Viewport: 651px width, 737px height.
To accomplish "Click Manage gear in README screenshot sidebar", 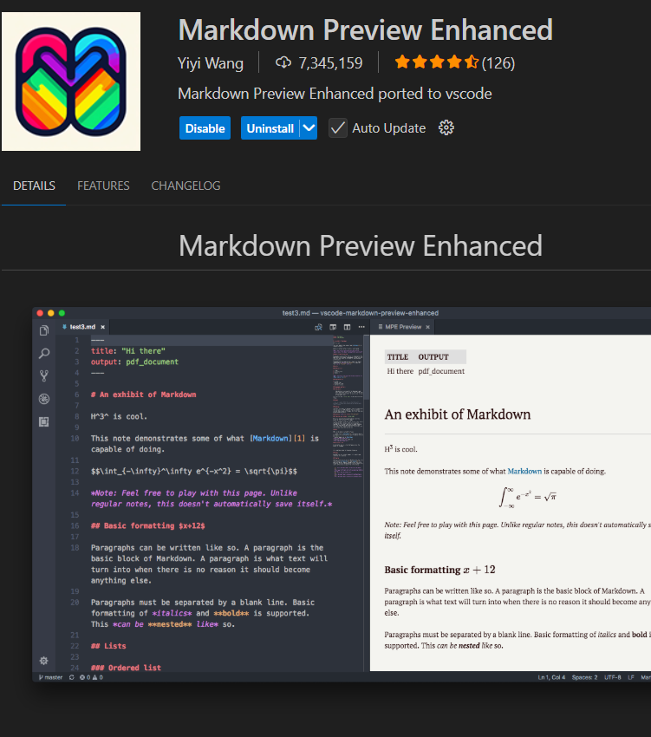I will [43, 661].
